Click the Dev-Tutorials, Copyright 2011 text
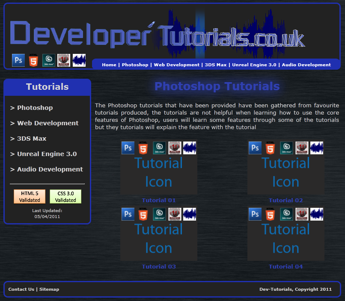Viewport: 345px width, 301px height. (295, 289)
